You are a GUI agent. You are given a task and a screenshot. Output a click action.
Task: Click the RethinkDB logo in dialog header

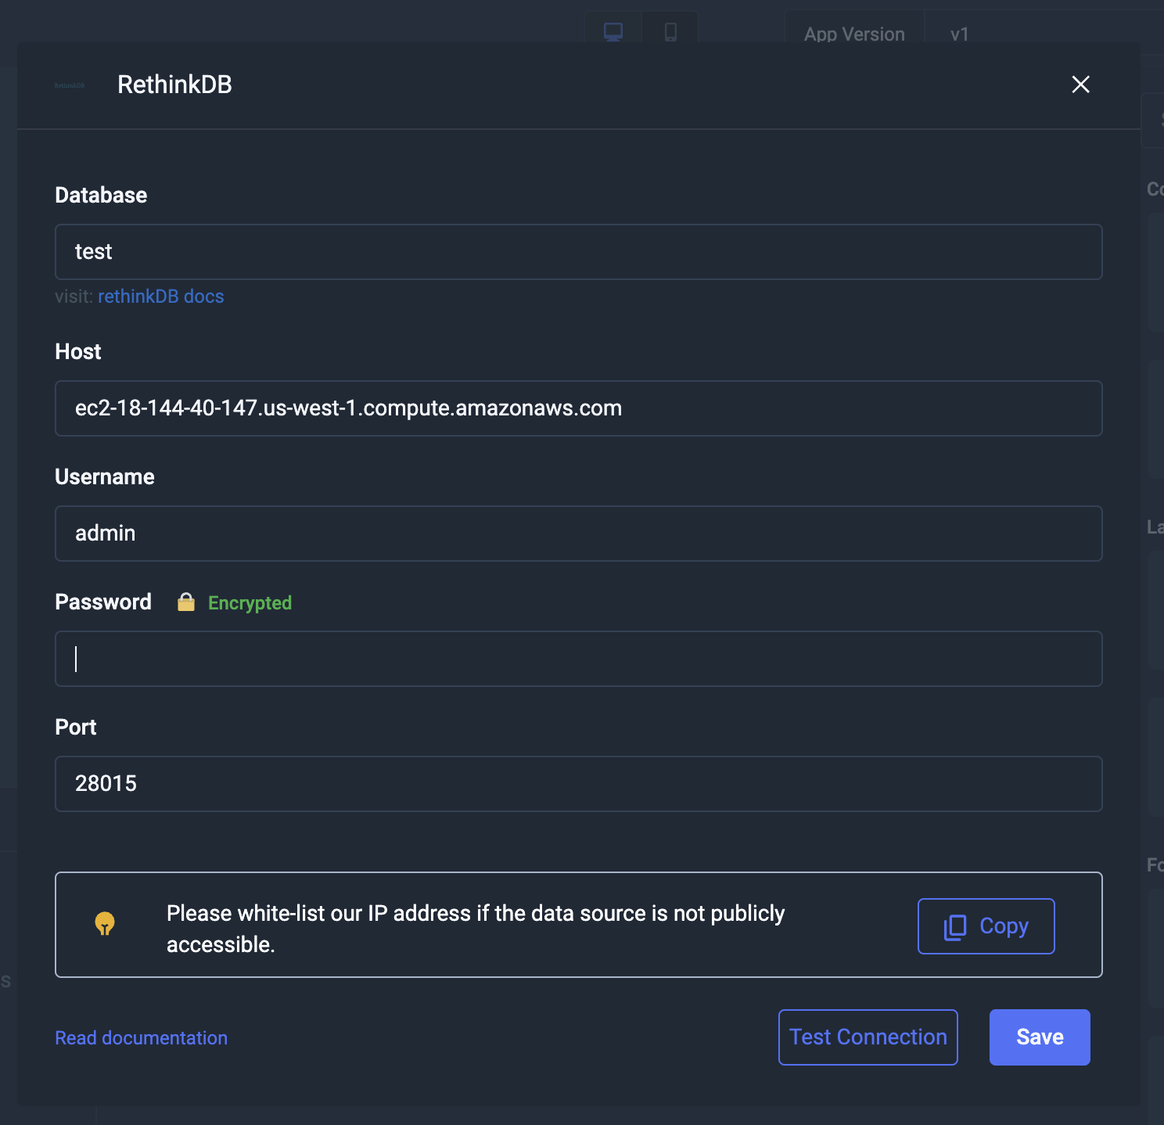(x=70, y=85)
